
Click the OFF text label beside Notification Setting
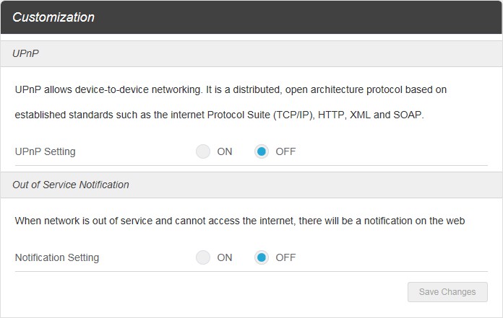[x=285, y=257]
